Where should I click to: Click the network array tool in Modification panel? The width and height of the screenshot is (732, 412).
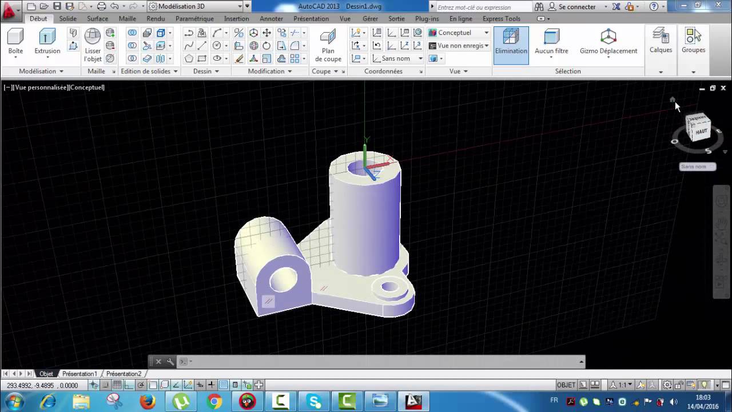click(295, 58)
